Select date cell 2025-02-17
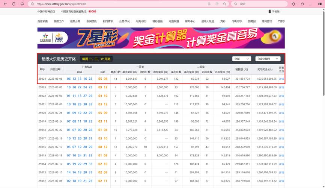 pos(55,147)
